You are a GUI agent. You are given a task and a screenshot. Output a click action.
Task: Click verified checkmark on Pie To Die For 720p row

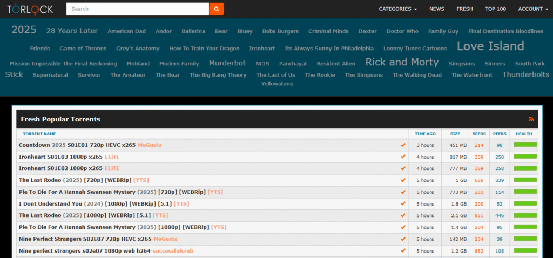tap(403, 192)
